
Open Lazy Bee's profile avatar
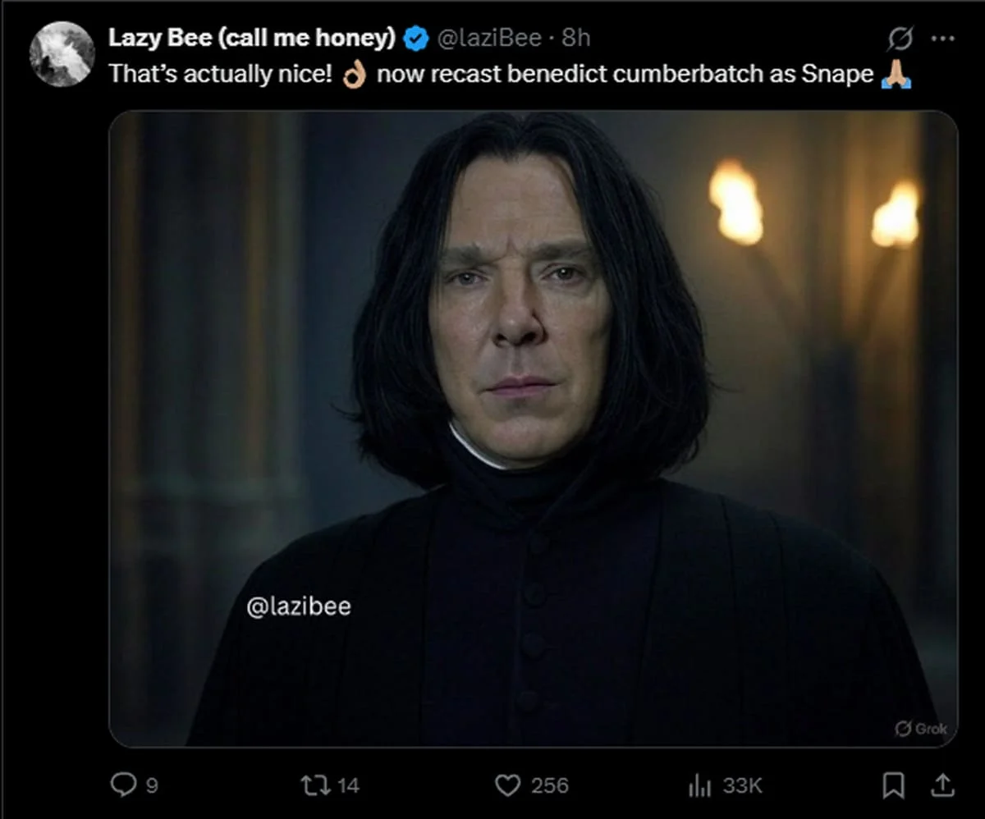pos(62,54)
